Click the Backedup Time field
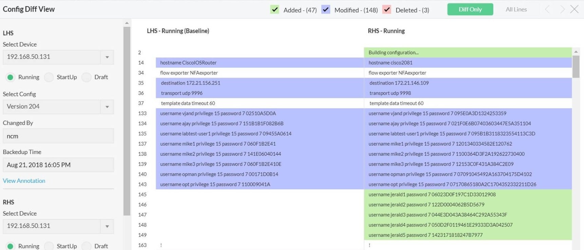 tap(58, 165)
